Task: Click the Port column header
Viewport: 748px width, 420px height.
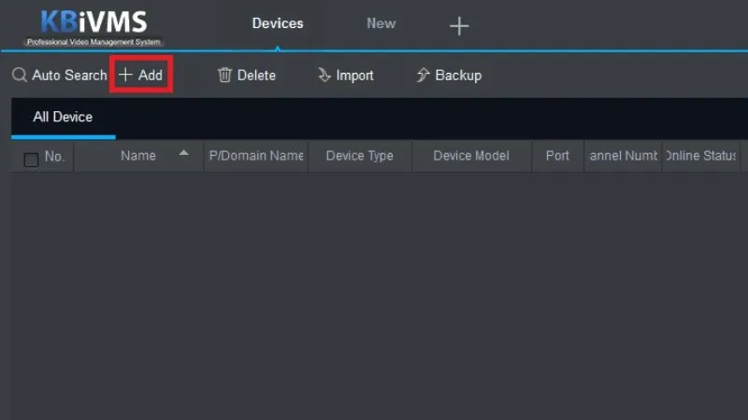Action: (557, 156)
